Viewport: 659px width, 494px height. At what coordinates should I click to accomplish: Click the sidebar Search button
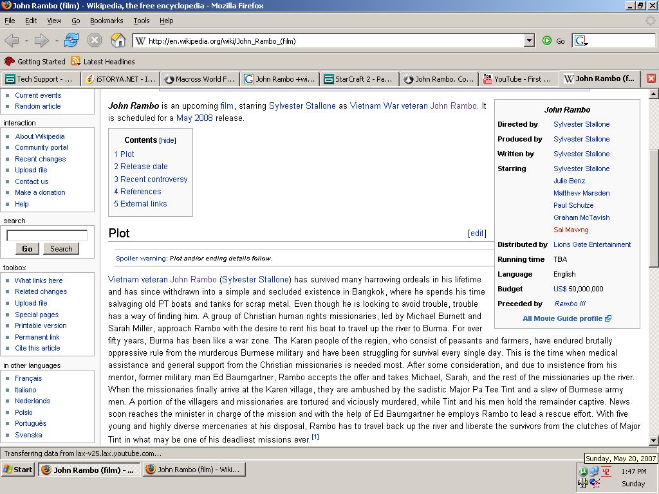coord(61,249)
